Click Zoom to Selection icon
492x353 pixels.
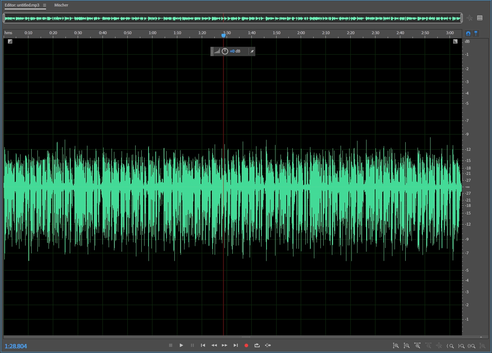pyautogui.click(x=471, y=346)
